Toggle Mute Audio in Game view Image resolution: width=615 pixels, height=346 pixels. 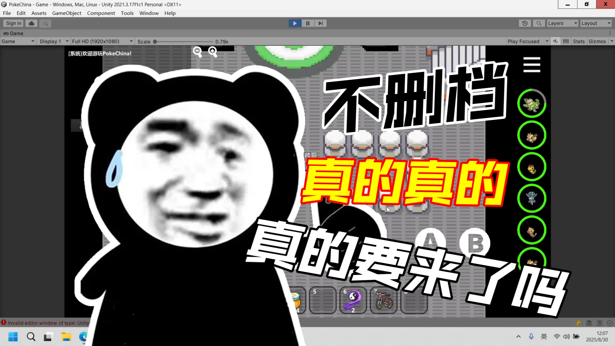tap(555, 41)
